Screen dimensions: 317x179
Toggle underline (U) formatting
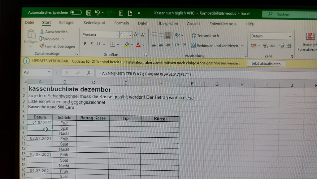click(x=98, y=44)
